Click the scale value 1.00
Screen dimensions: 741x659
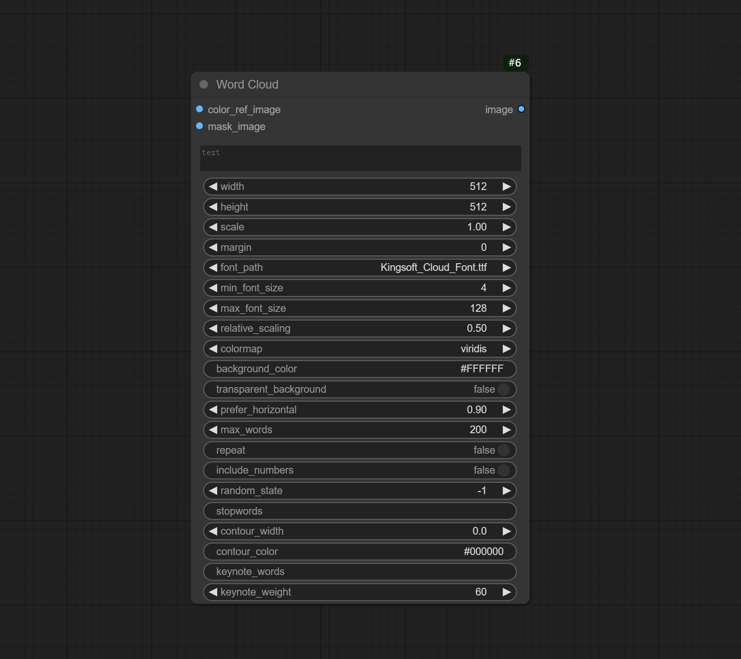pyautogui.click(x=477, y=227)
